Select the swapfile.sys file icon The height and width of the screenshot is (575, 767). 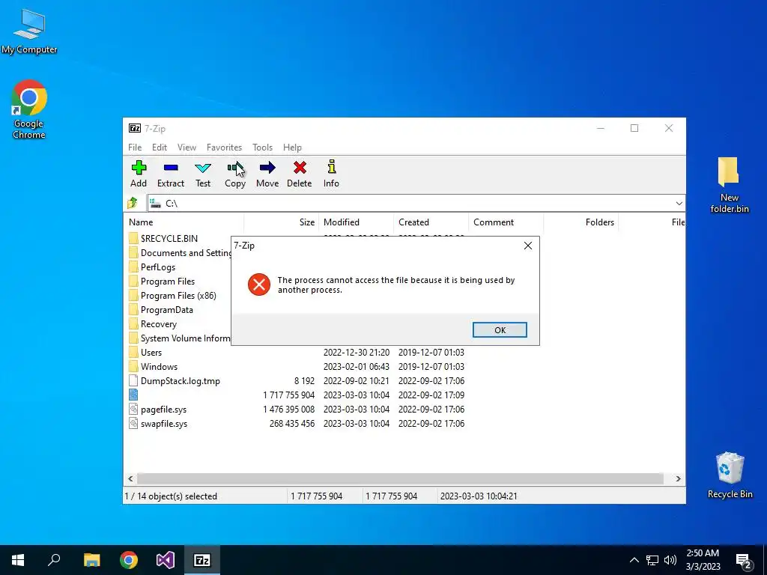(133, 424)
